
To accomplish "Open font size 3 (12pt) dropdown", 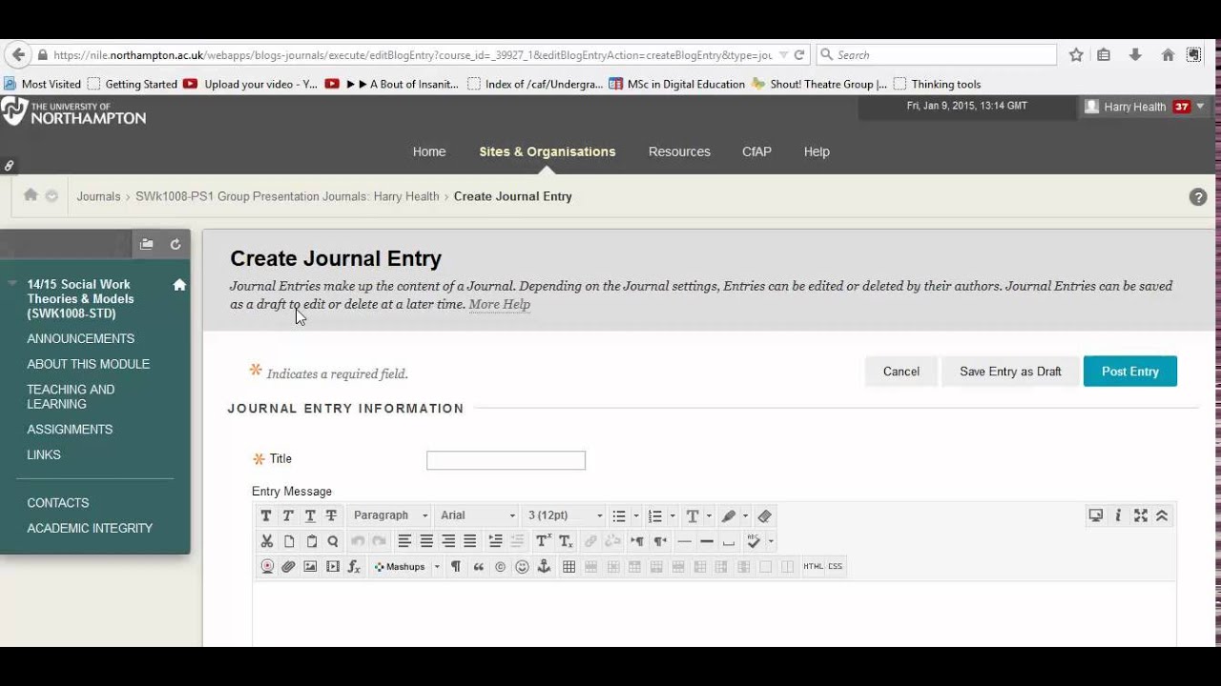I will point(565,515).
